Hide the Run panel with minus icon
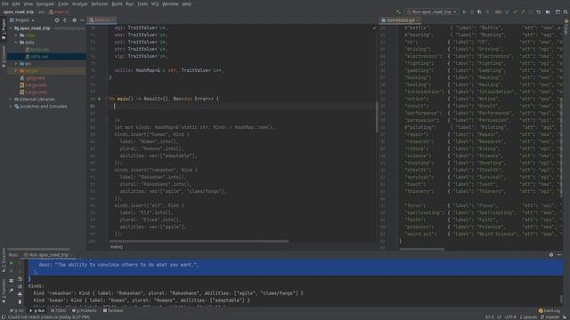The width and height of the screenshot is (570, 320). point(559,255)
